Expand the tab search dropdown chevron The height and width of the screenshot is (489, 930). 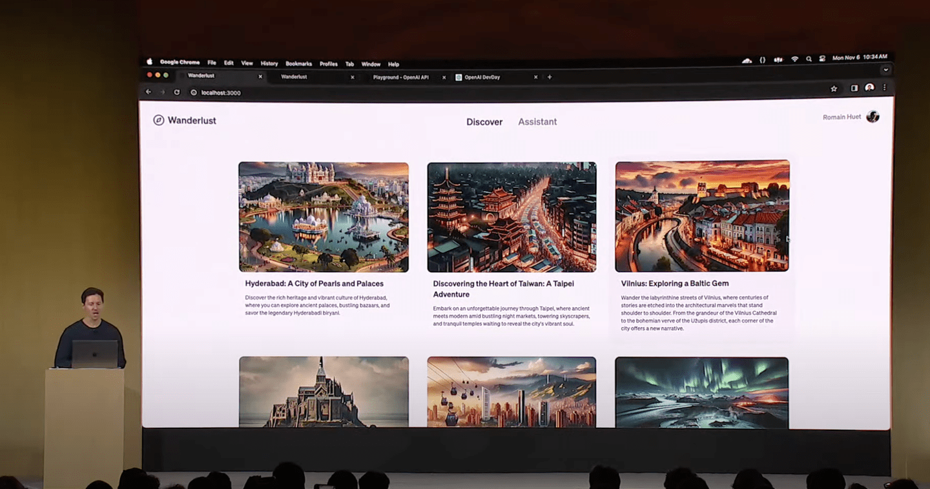click(885, 70)
